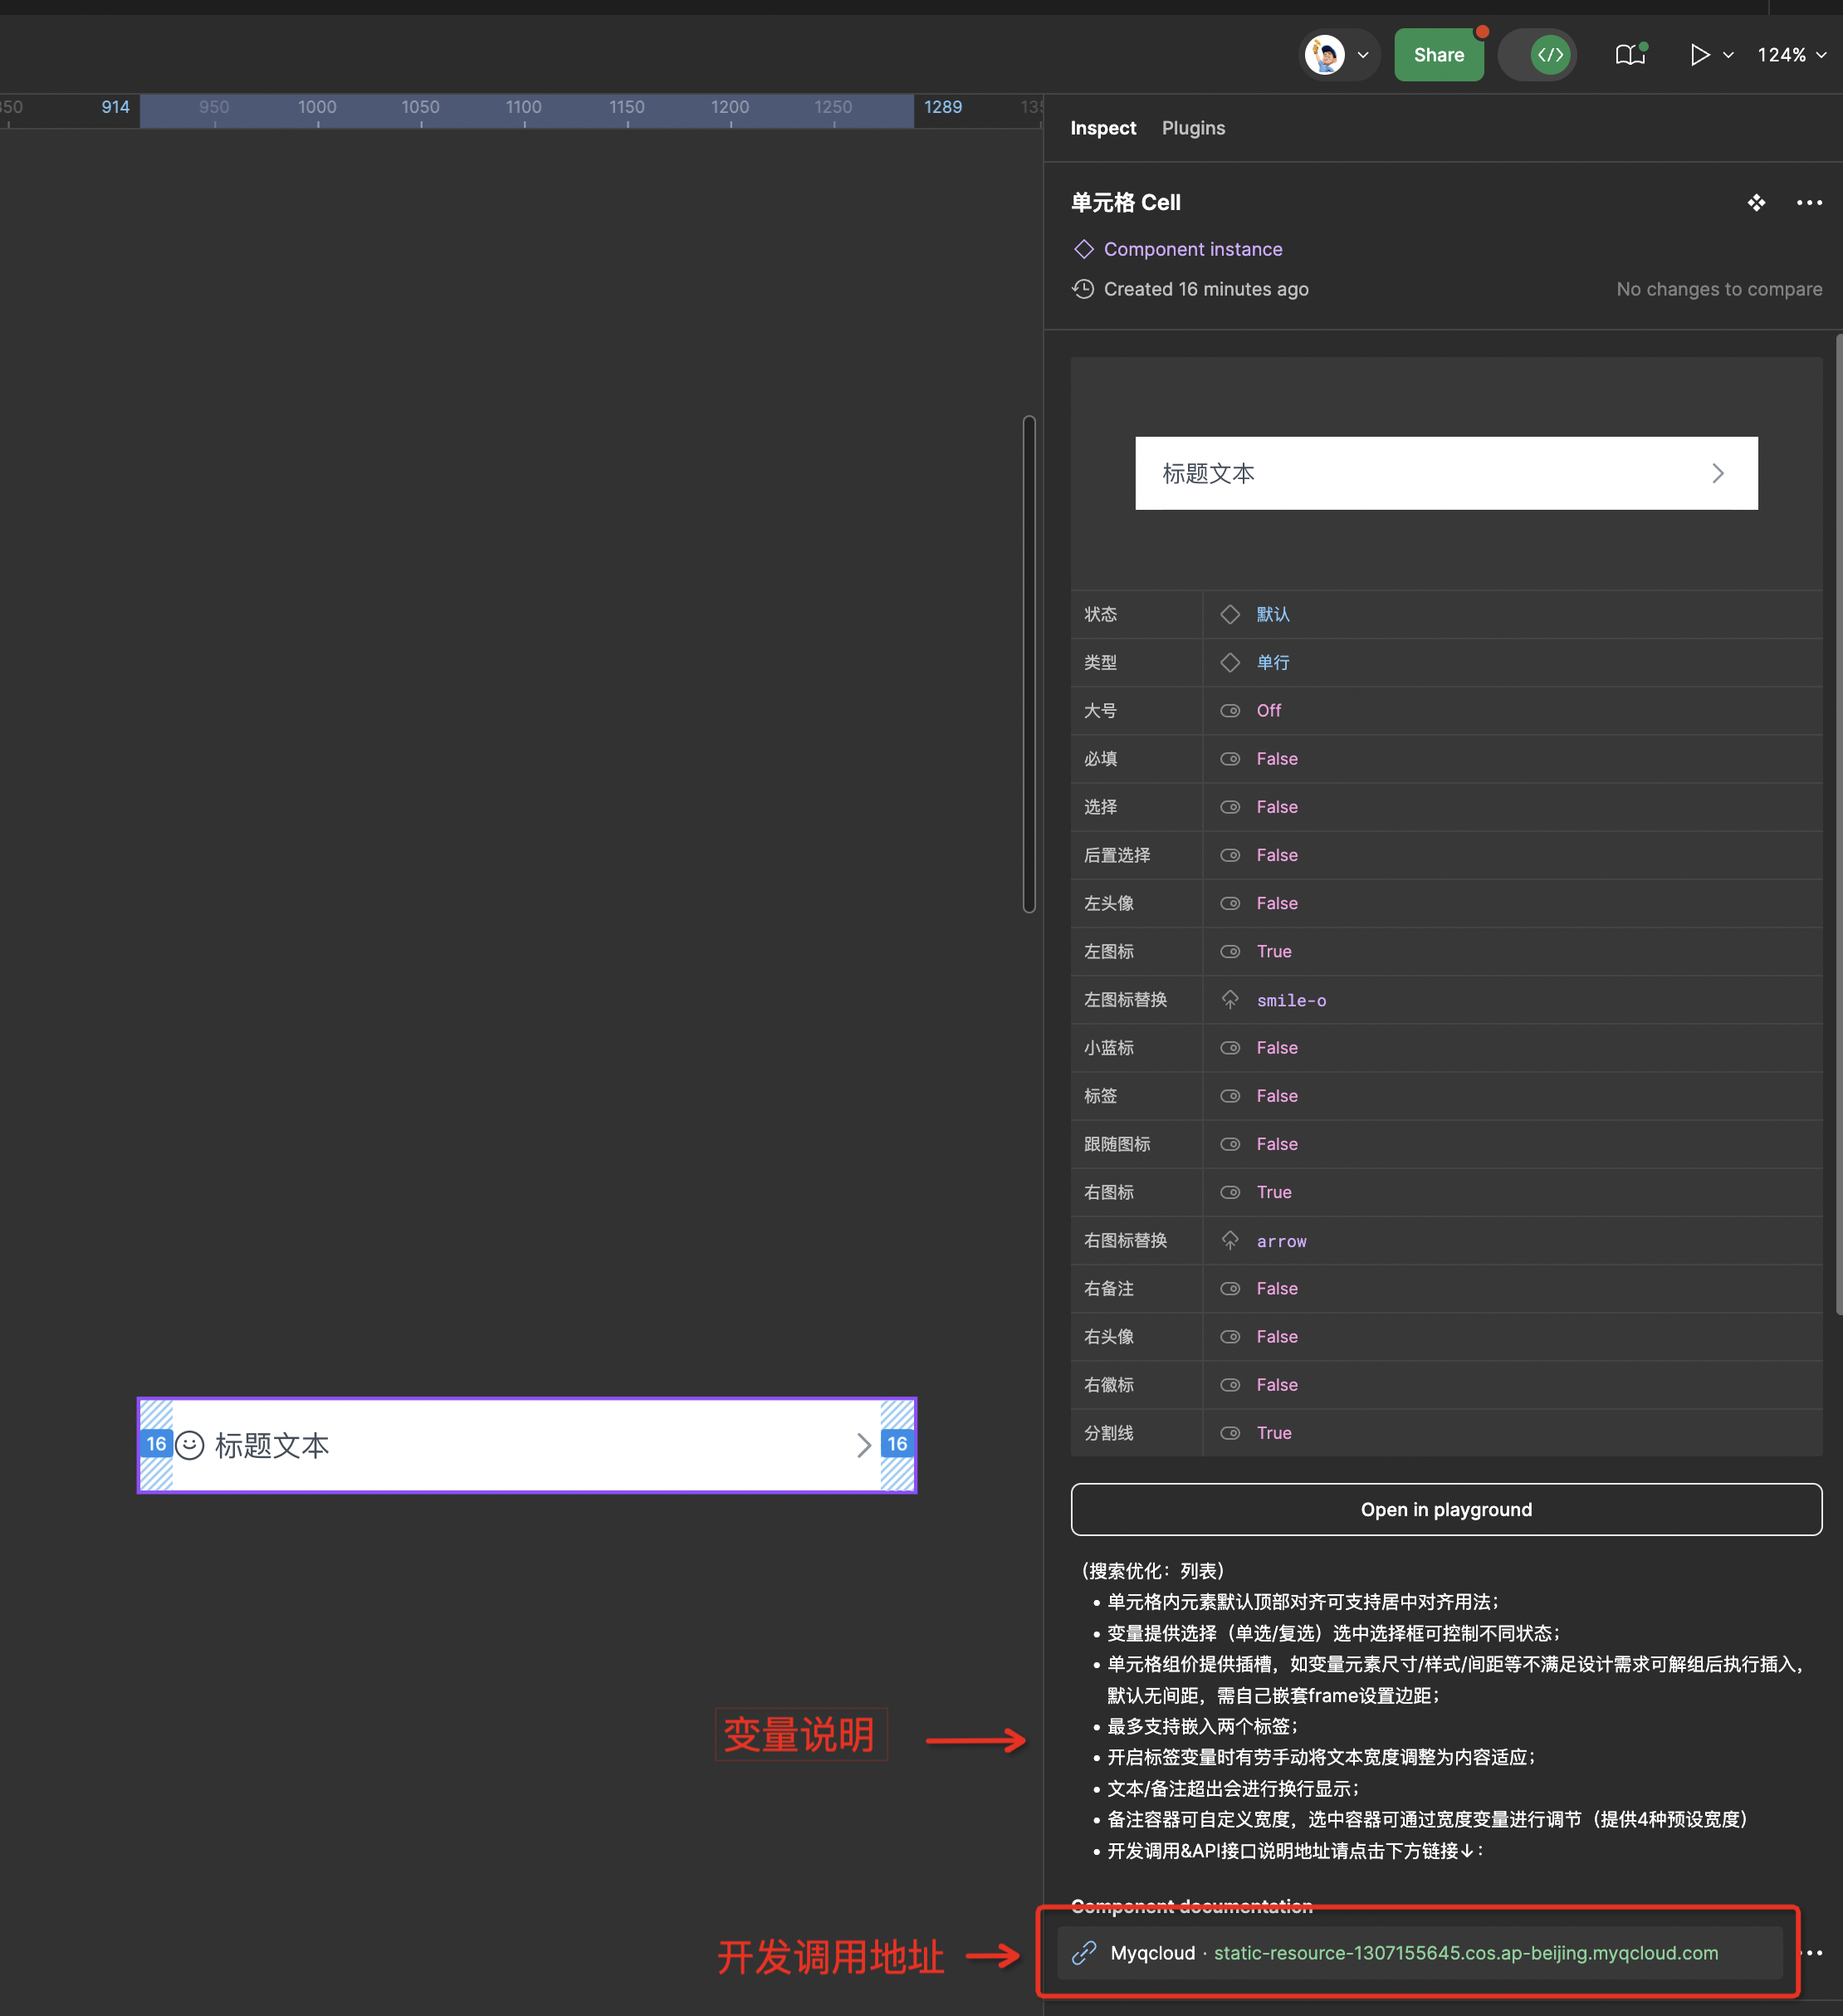Click the boolean icon in 跟随图标 row
Viewport: 1843px width, 2016px height.
(1230, 1144)
